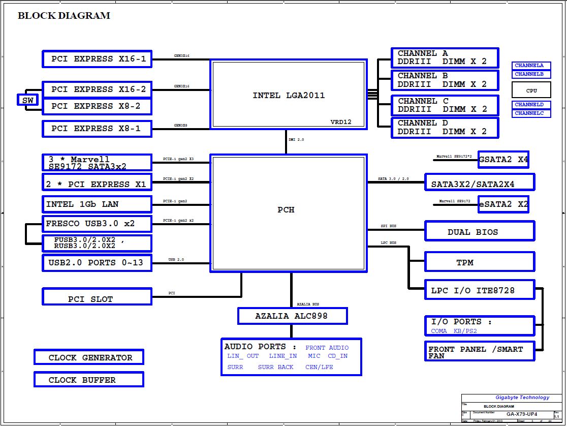Click the PCI EXPRESS X16-1 box
Image resolution: width=567 pixels, height=427 pixels.
[x=97, y=59]
